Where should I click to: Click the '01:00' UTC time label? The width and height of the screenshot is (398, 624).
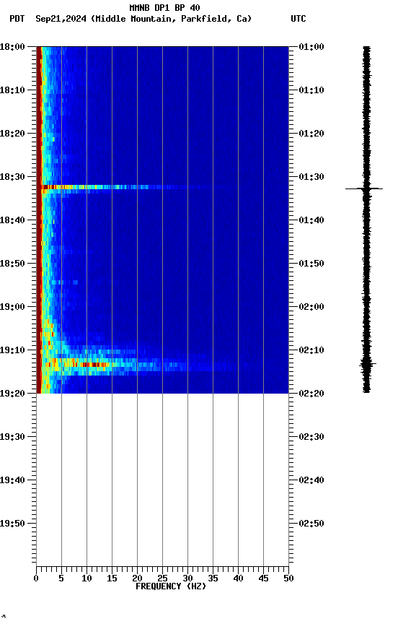coord(311,47)
